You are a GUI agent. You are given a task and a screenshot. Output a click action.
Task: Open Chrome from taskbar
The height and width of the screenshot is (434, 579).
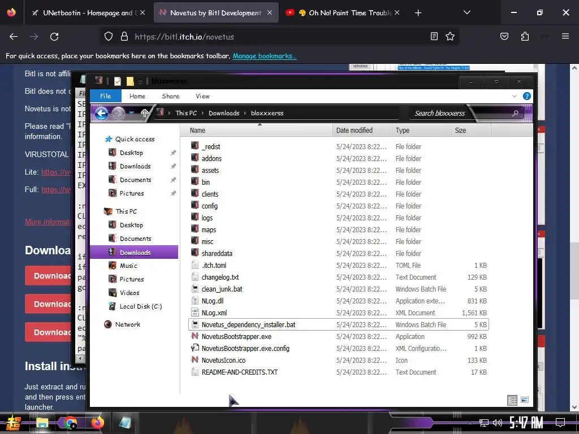coord(70,423)
